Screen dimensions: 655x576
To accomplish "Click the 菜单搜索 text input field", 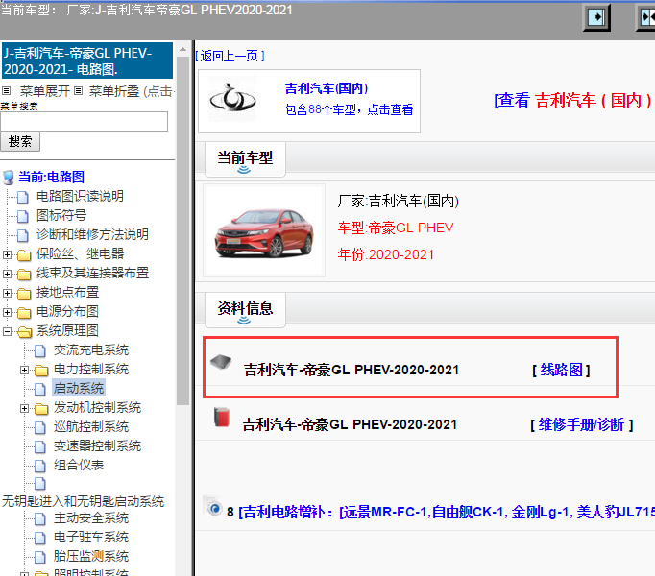I will tap(84, 122).
